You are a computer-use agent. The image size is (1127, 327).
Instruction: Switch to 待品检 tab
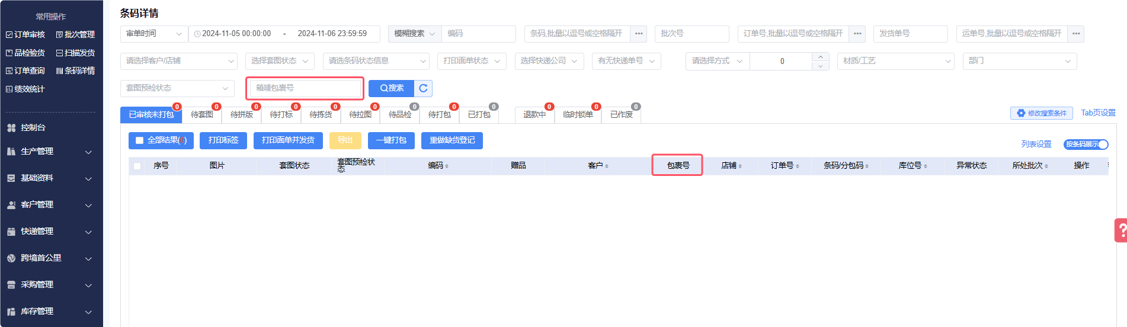pos(400,115)
